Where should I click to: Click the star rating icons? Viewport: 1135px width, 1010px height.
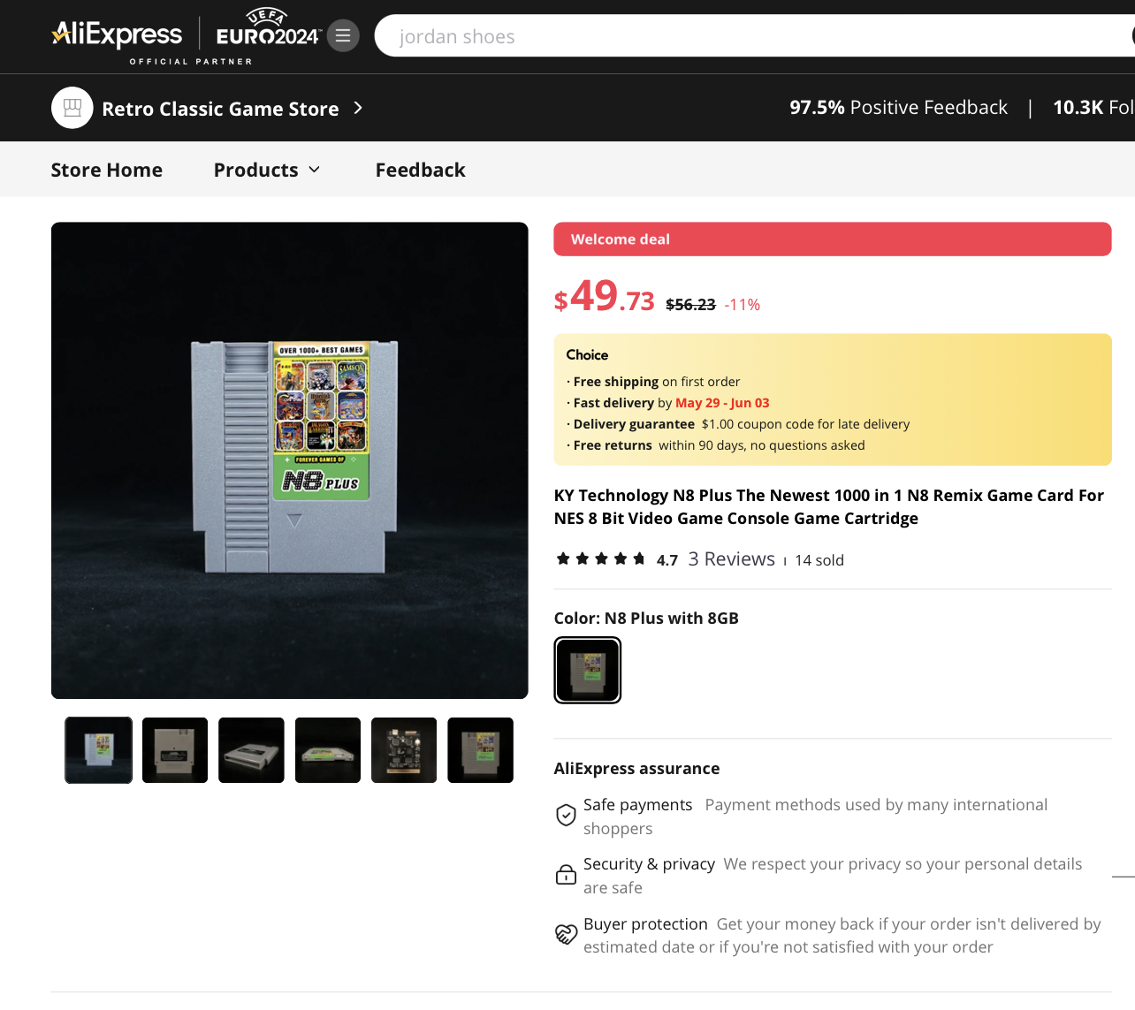(x=600, y=558)
